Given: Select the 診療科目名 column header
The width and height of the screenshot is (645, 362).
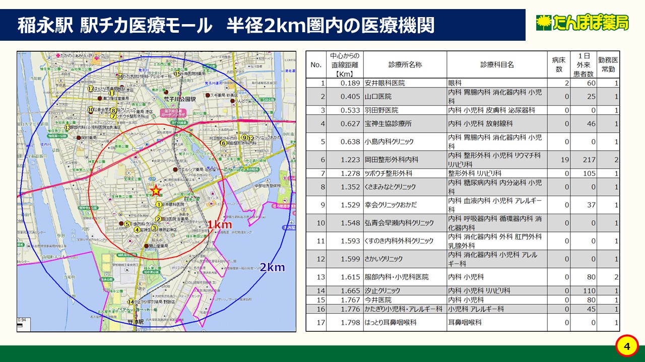Looking at the screenshot, I should (497, 65).
